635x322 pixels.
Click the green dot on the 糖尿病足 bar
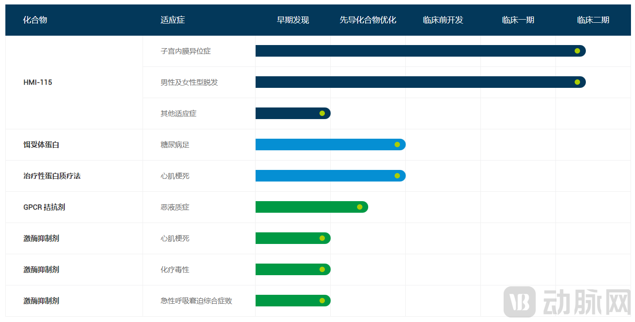click(x=397, y=144)
